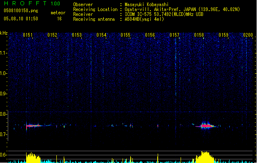This screenshot has width=257, height=163.
Task: Click the Observer label
Action: pos(83,4)
